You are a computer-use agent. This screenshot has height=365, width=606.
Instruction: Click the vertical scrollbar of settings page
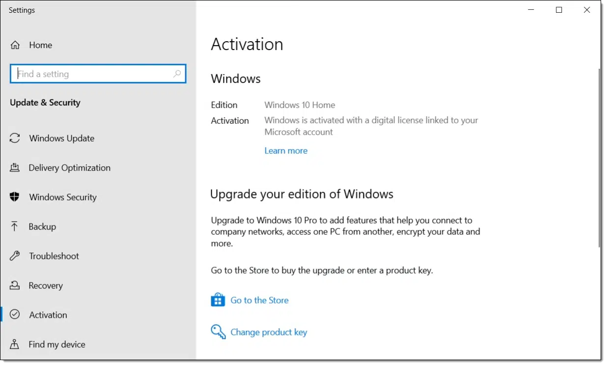click(599, 157)
